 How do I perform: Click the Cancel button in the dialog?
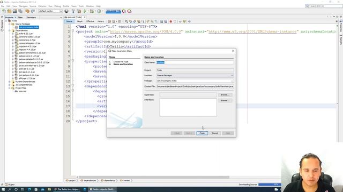coord(215,133)
